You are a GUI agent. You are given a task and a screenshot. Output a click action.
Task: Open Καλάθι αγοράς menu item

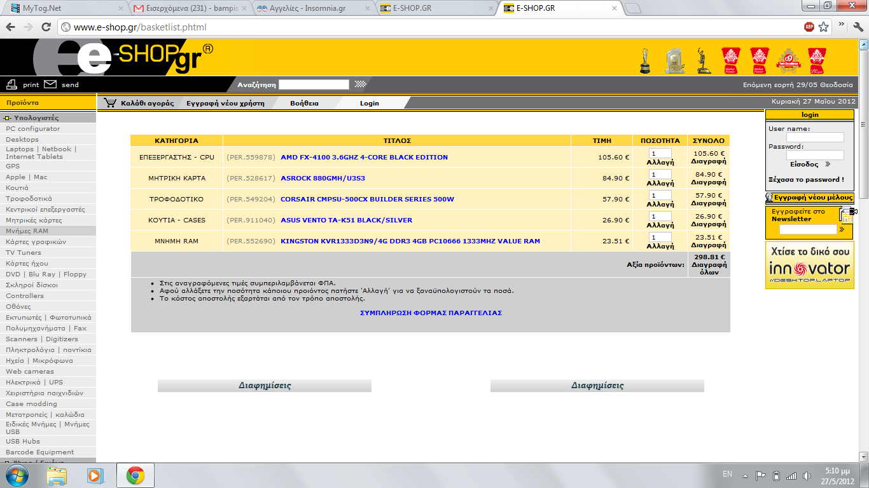pos(148,103)
